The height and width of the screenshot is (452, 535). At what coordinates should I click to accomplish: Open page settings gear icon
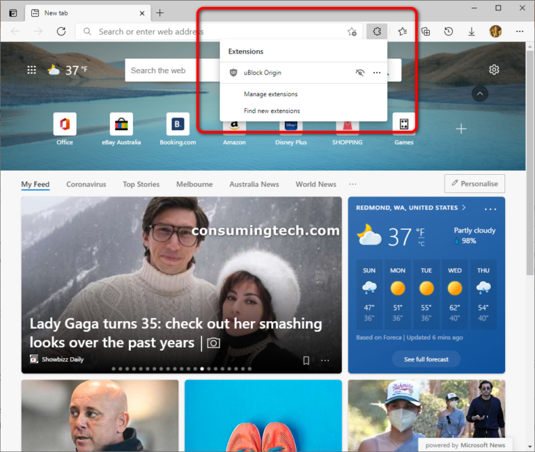pos(494,70)
